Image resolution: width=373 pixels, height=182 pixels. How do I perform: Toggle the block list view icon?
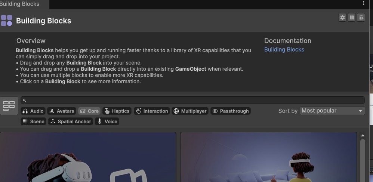coord(9,106)
